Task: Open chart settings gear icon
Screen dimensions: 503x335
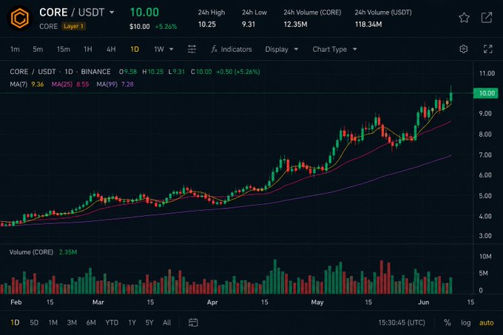Action: (x=463, y=49)
